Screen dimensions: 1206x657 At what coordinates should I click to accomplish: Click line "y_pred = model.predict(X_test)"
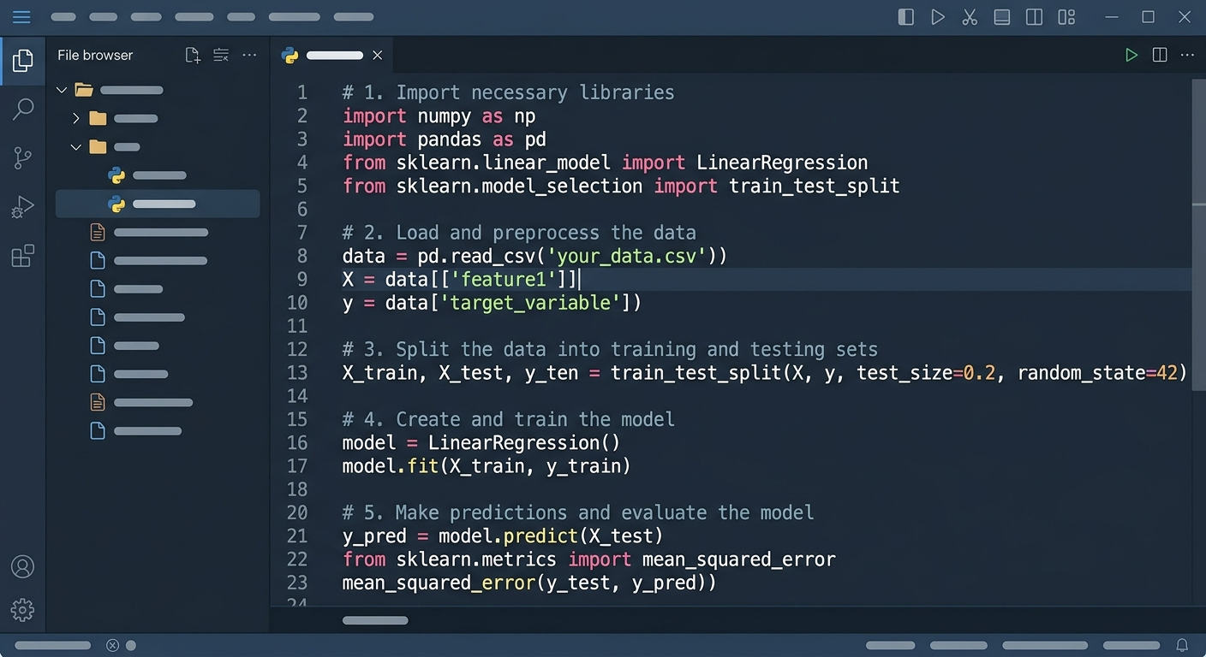pyautogui.click(x=503, y=536)
